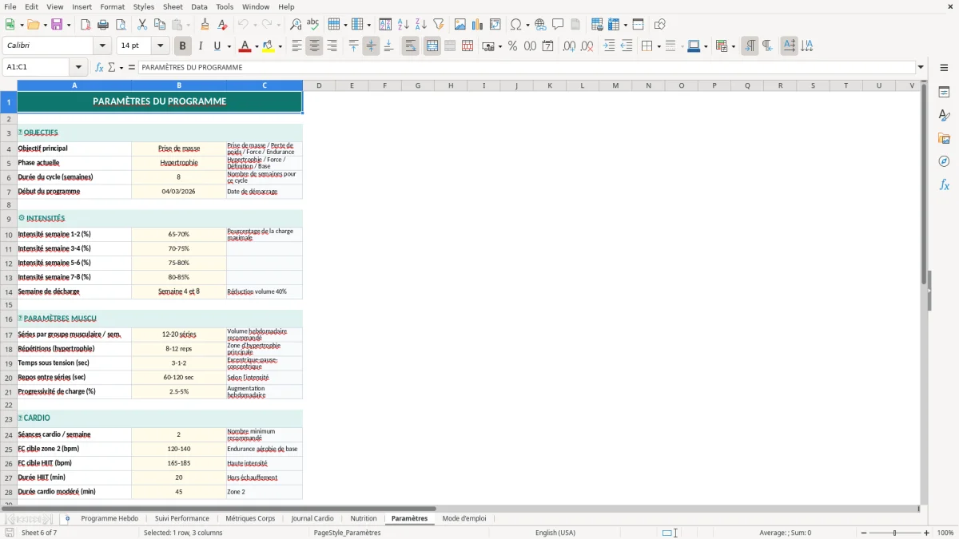The height and width of the screenshot is (539, 959).
Task: Open Borders dropdown arrow
Action: pyautogui.click(x=658, y=46)
